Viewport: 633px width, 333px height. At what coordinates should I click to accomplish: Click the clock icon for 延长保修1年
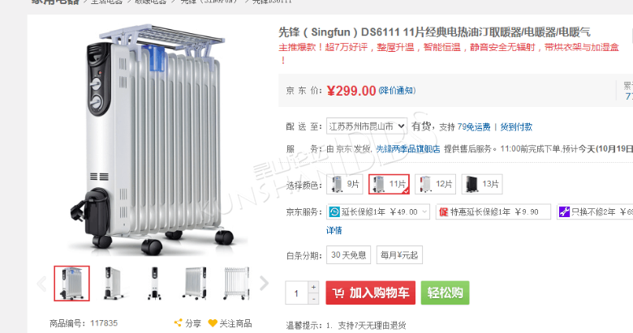(x=334, y=211)
